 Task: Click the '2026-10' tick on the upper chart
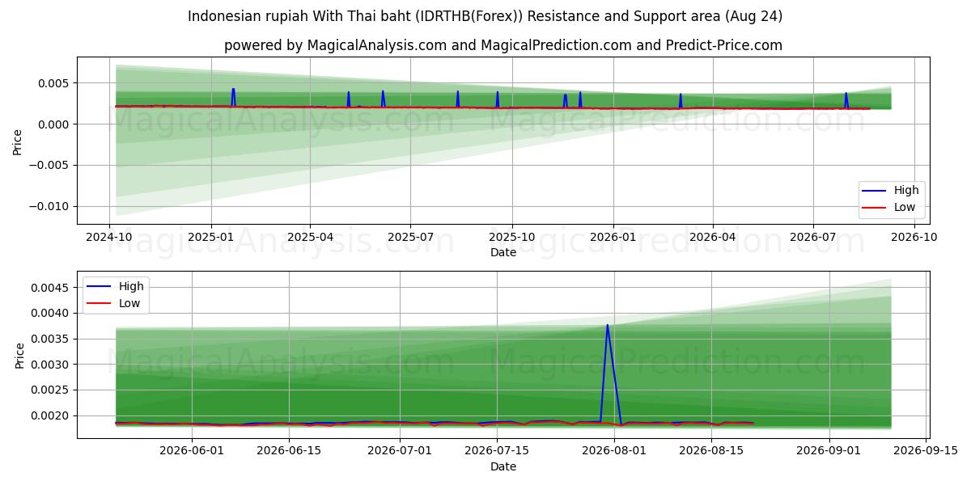tap(914, 237)
